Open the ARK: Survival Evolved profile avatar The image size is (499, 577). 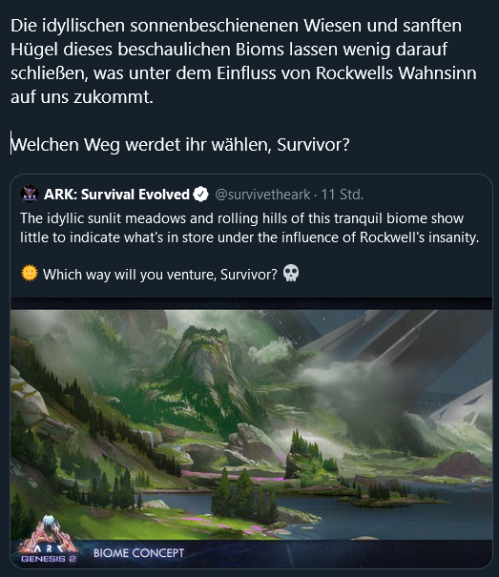(x=30, y=194)
